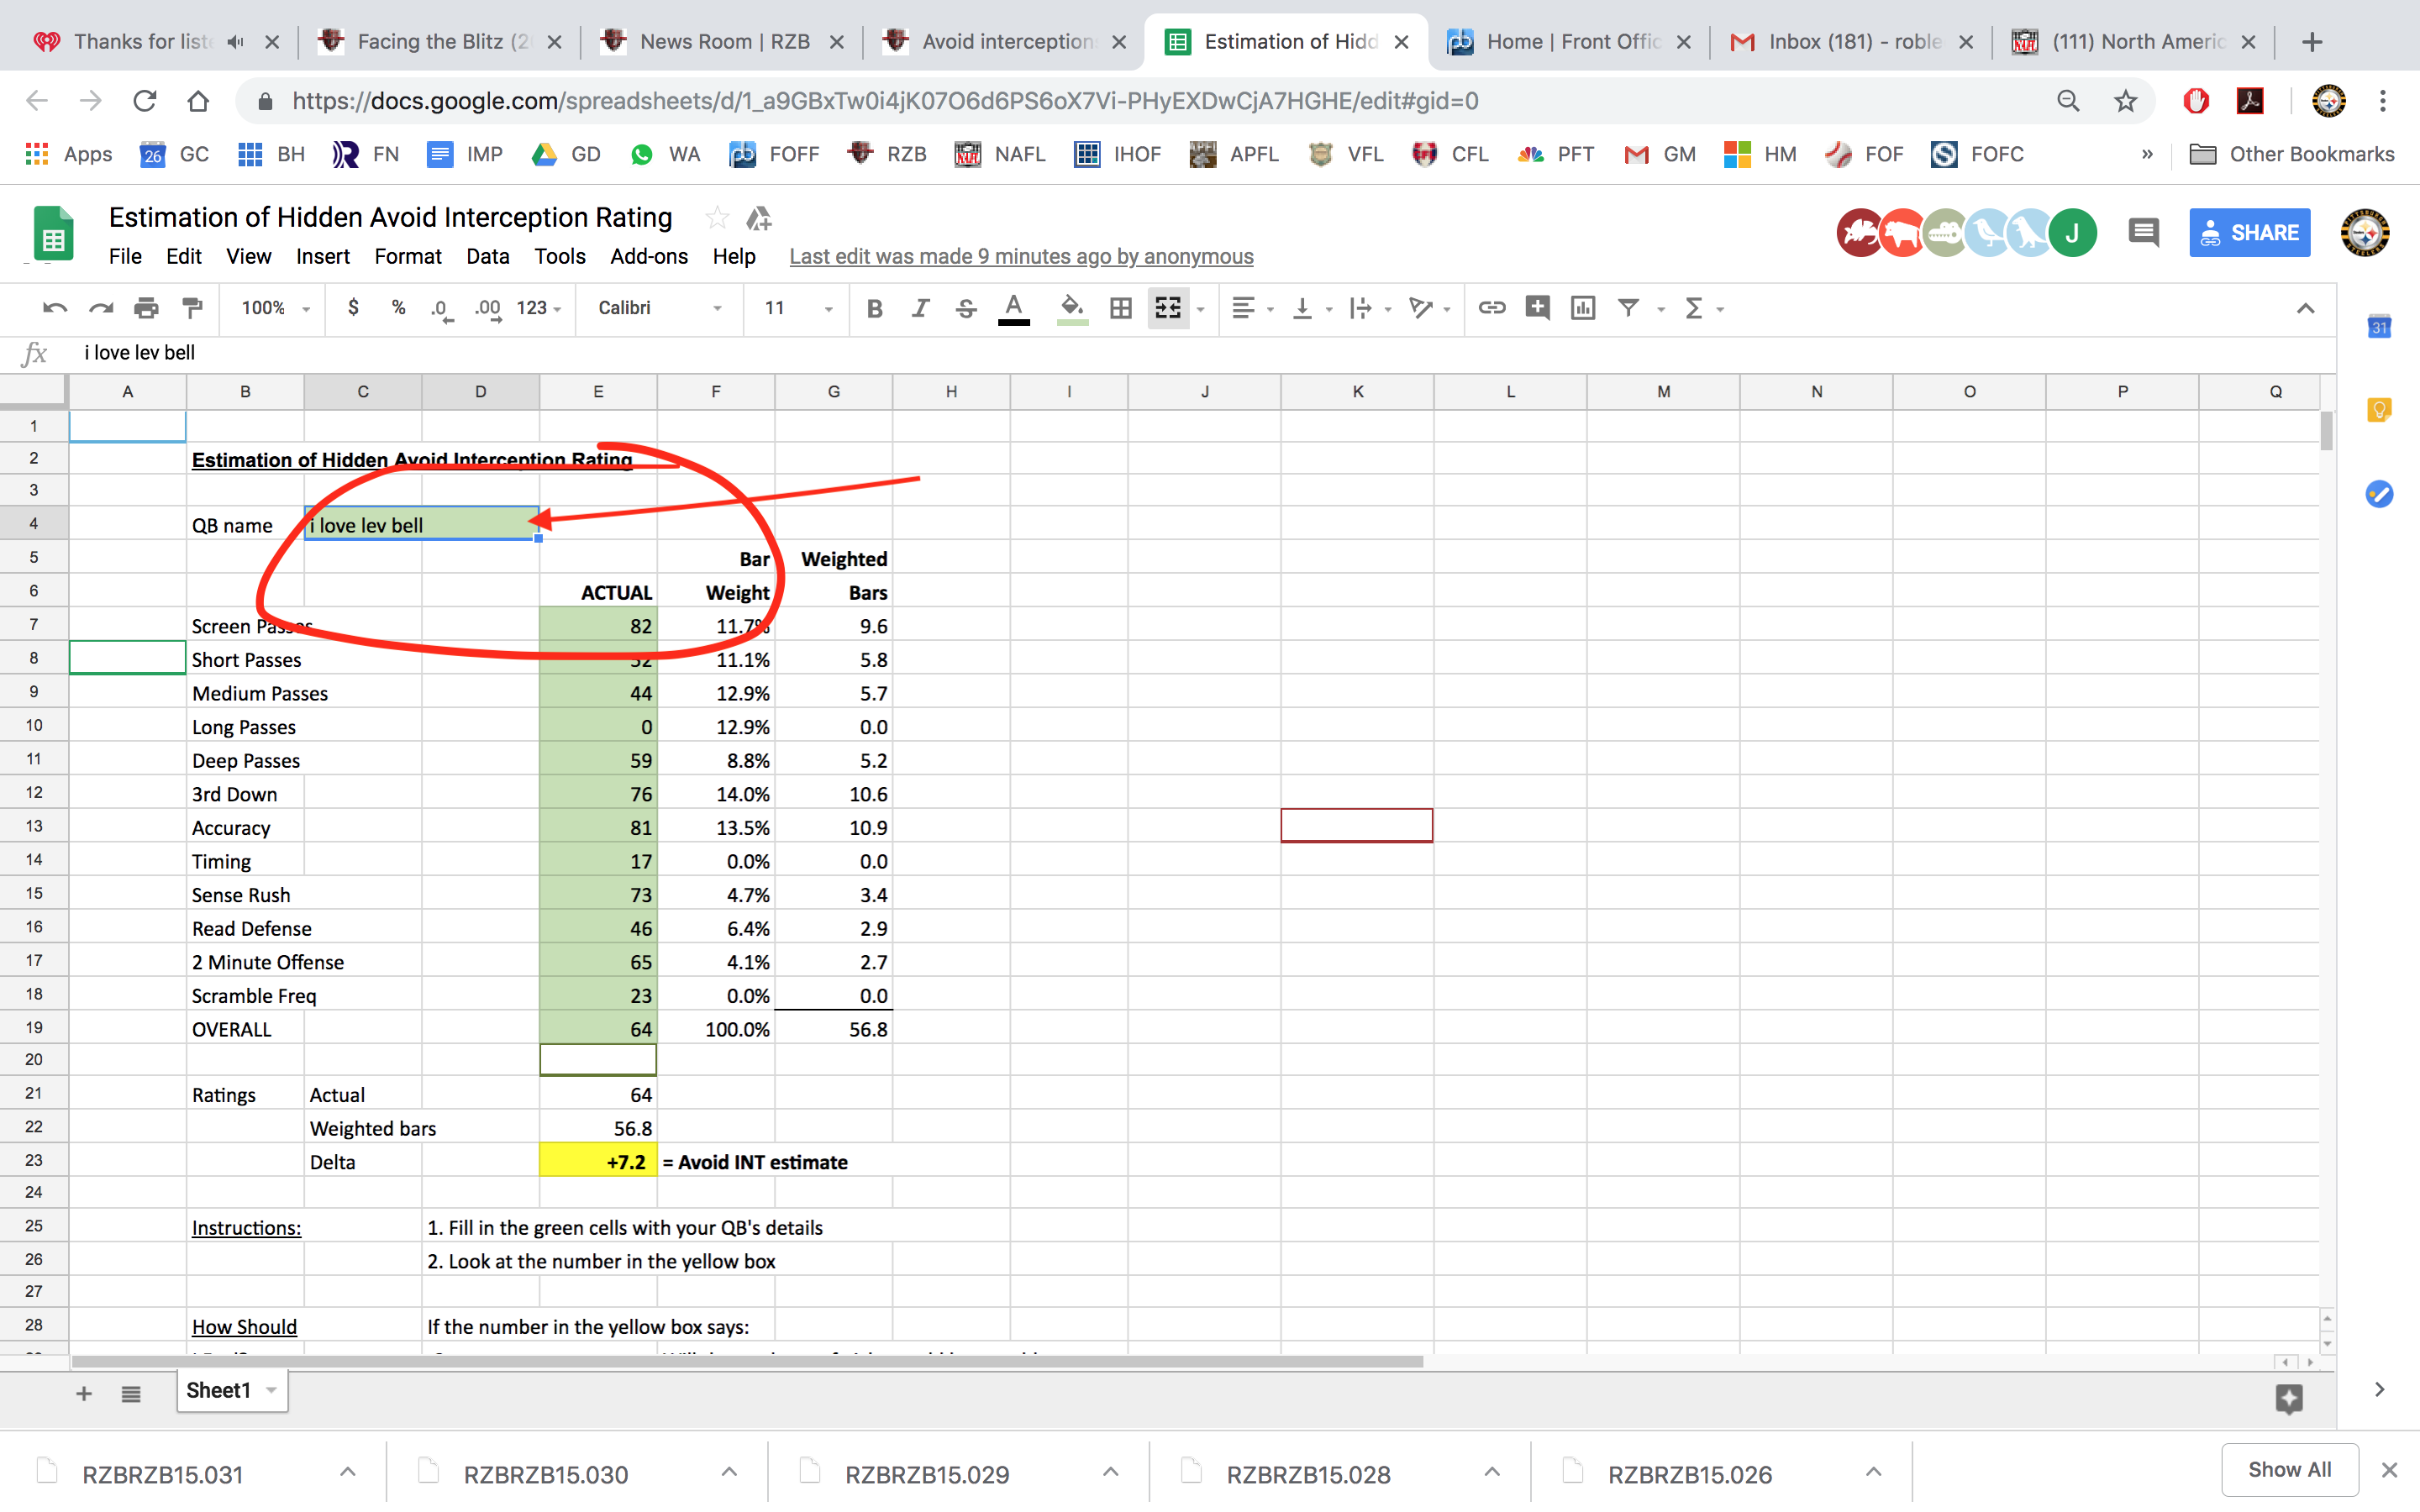Decrease decimal places icon
Image resolution: width=2420 pixels, height=1512 pixels.
[441, 309]
